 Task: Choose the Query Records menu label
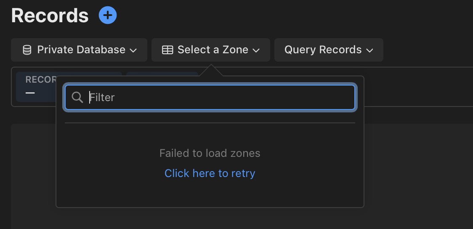click(323, 49)
